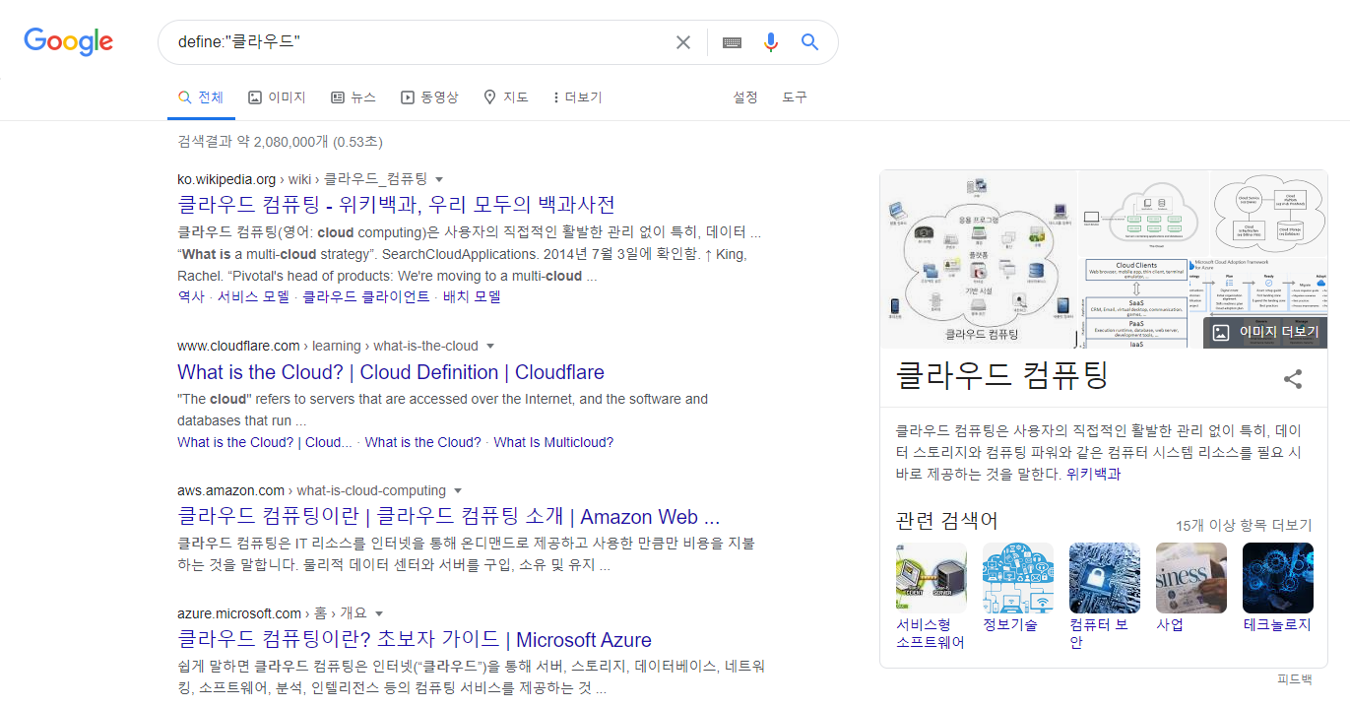The width and height of the screenshot is (1350, 707).
Task: Submit search with the magnifying glass icon
Action: 810,42
